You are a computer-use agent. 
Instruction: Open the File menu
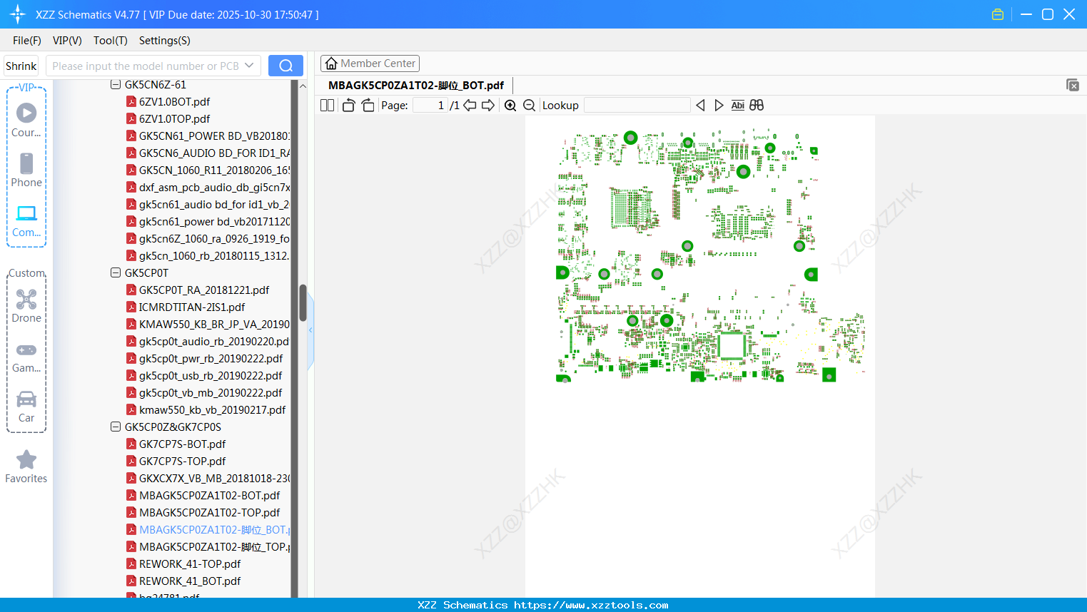(27, 41)
